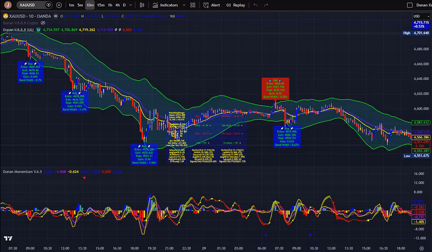The width and height of the screenshot is (432, 252).
Task: Click the layout square icon beside Dunan
Action: pos(410,5)
